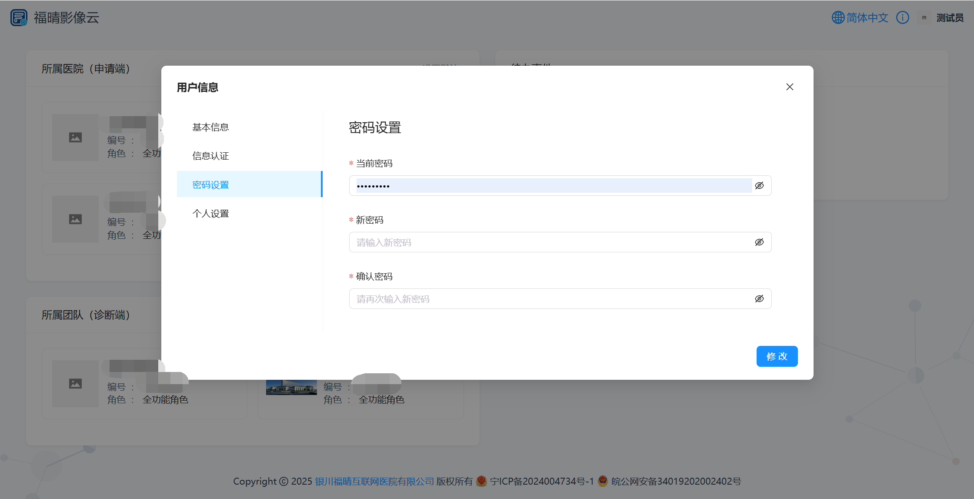
Task: Click the image placeholder icon in first hospital card
Action: point(75,137)
